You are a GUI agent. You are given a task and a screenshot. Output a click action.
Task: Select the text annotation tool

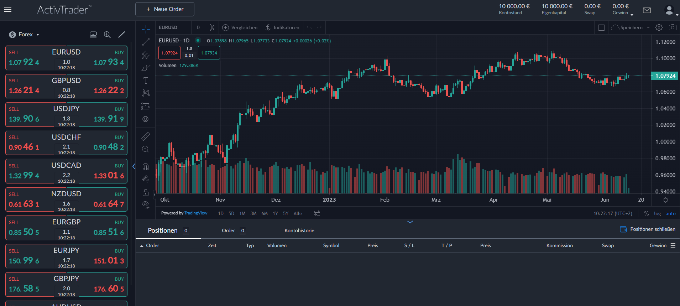pos(146,81)
